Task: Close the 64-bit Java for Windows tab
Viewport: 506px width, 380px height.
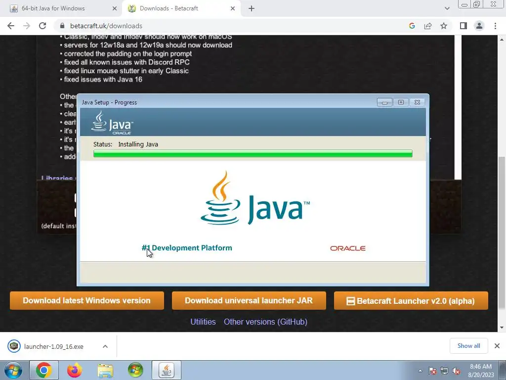Action: pos(114,9)
